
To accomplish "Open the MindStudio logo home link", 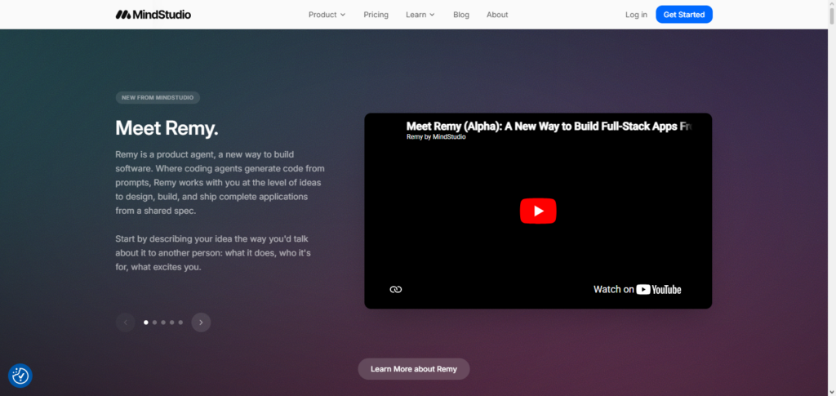I will point(153,15).
